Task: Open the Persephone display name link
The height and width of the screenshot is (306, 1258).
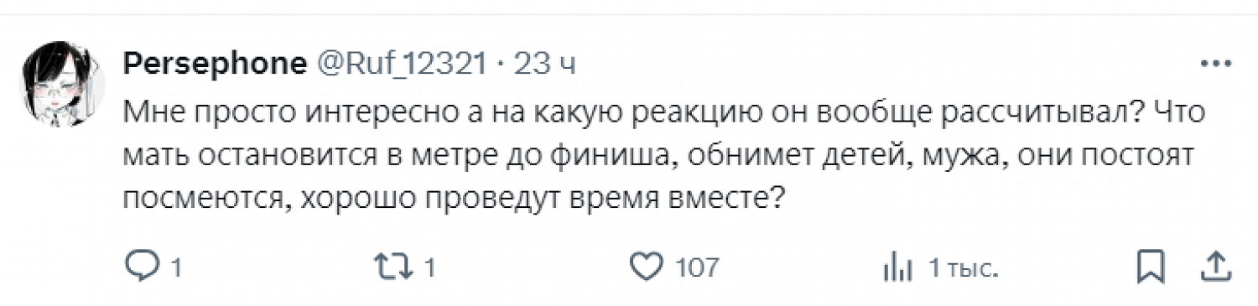Action: click(x=214, y=64)
